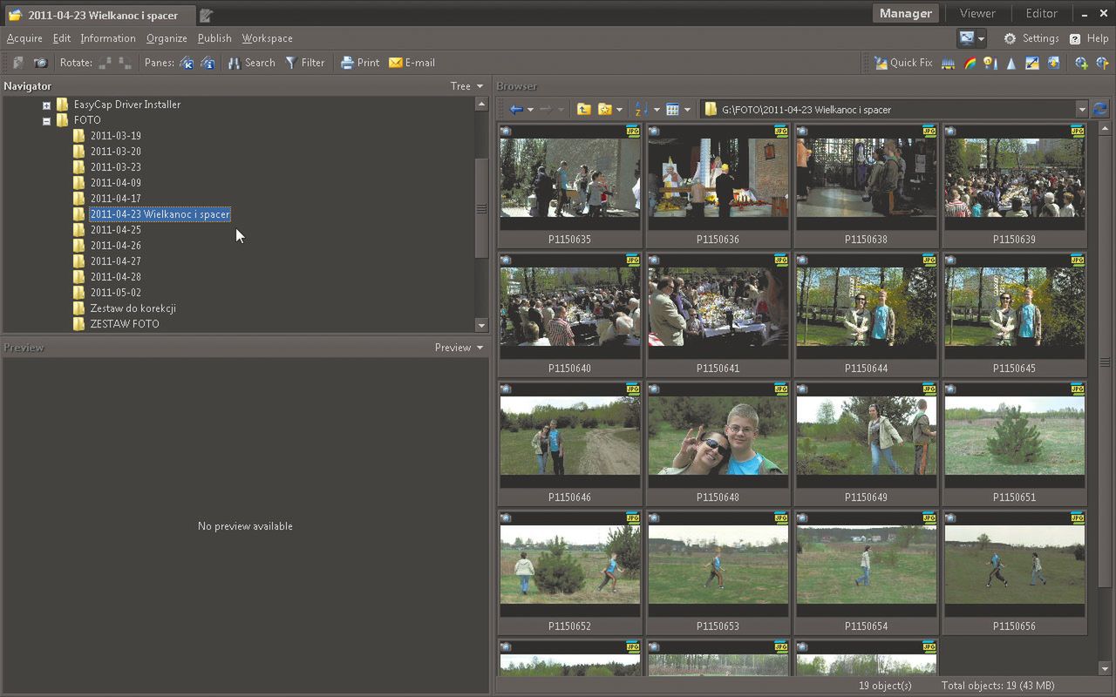Image resolution: width=1116 pixels, height=697 pixels.
Task: Open the Navigator Tree dropdown
Action: (466, 86)
